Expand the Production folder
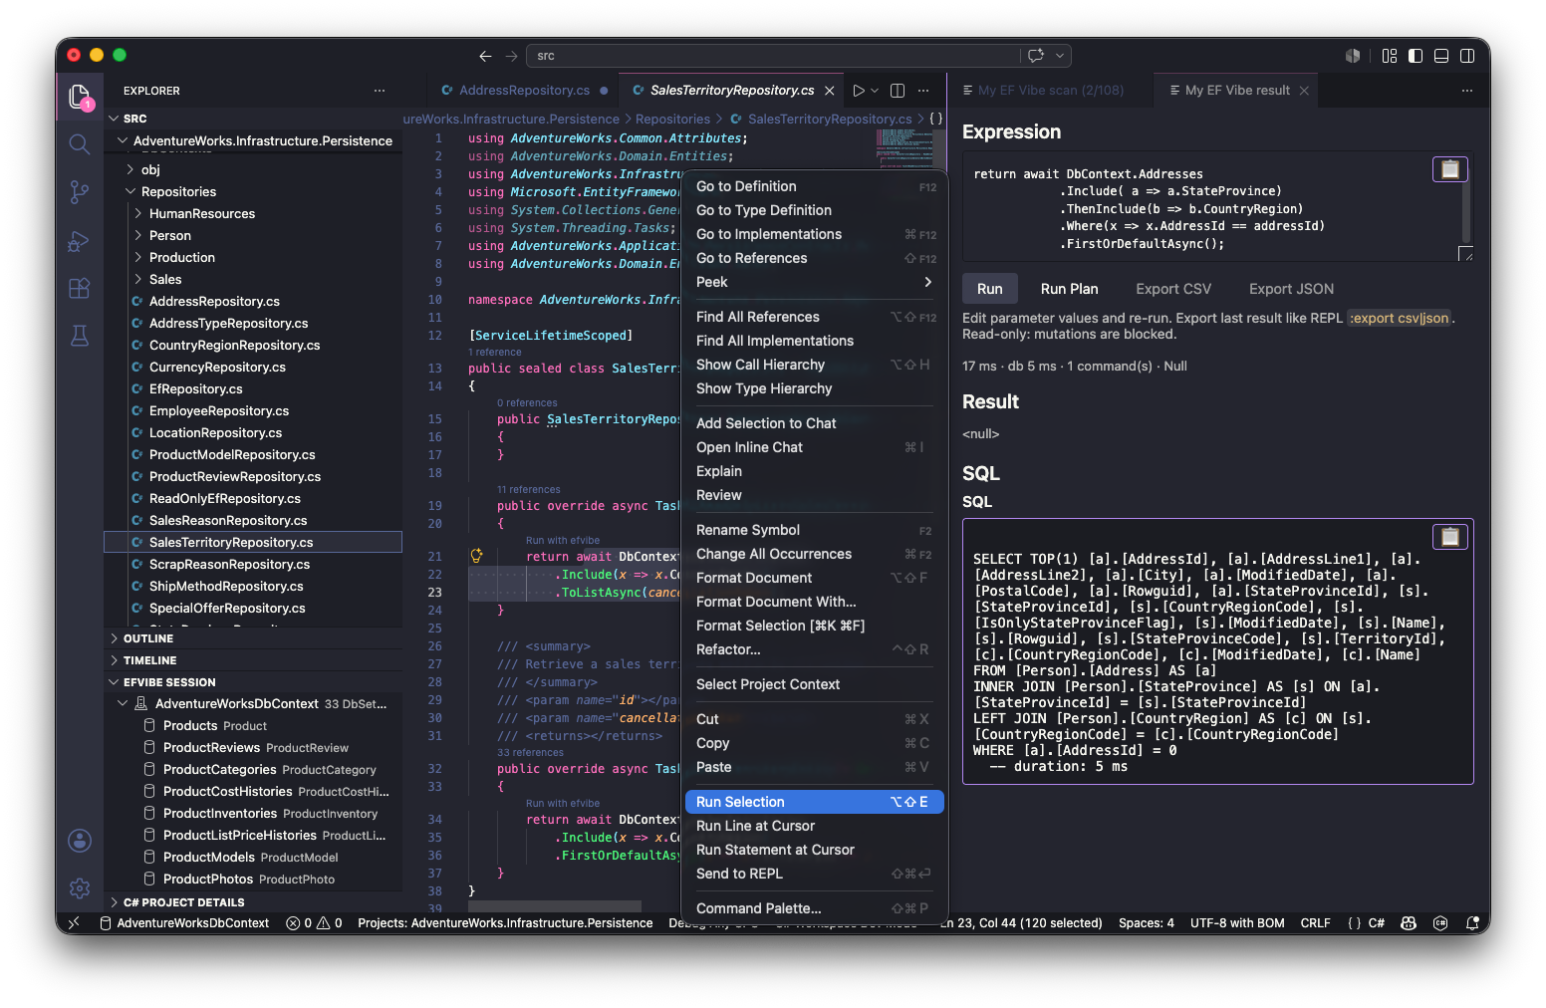 click(253, 257)
